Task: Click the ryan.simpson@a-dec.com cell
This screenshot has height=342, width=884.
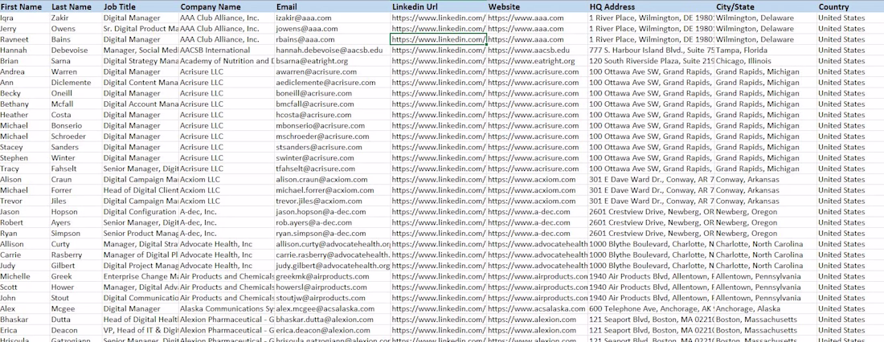Action: tap(333, 234)
